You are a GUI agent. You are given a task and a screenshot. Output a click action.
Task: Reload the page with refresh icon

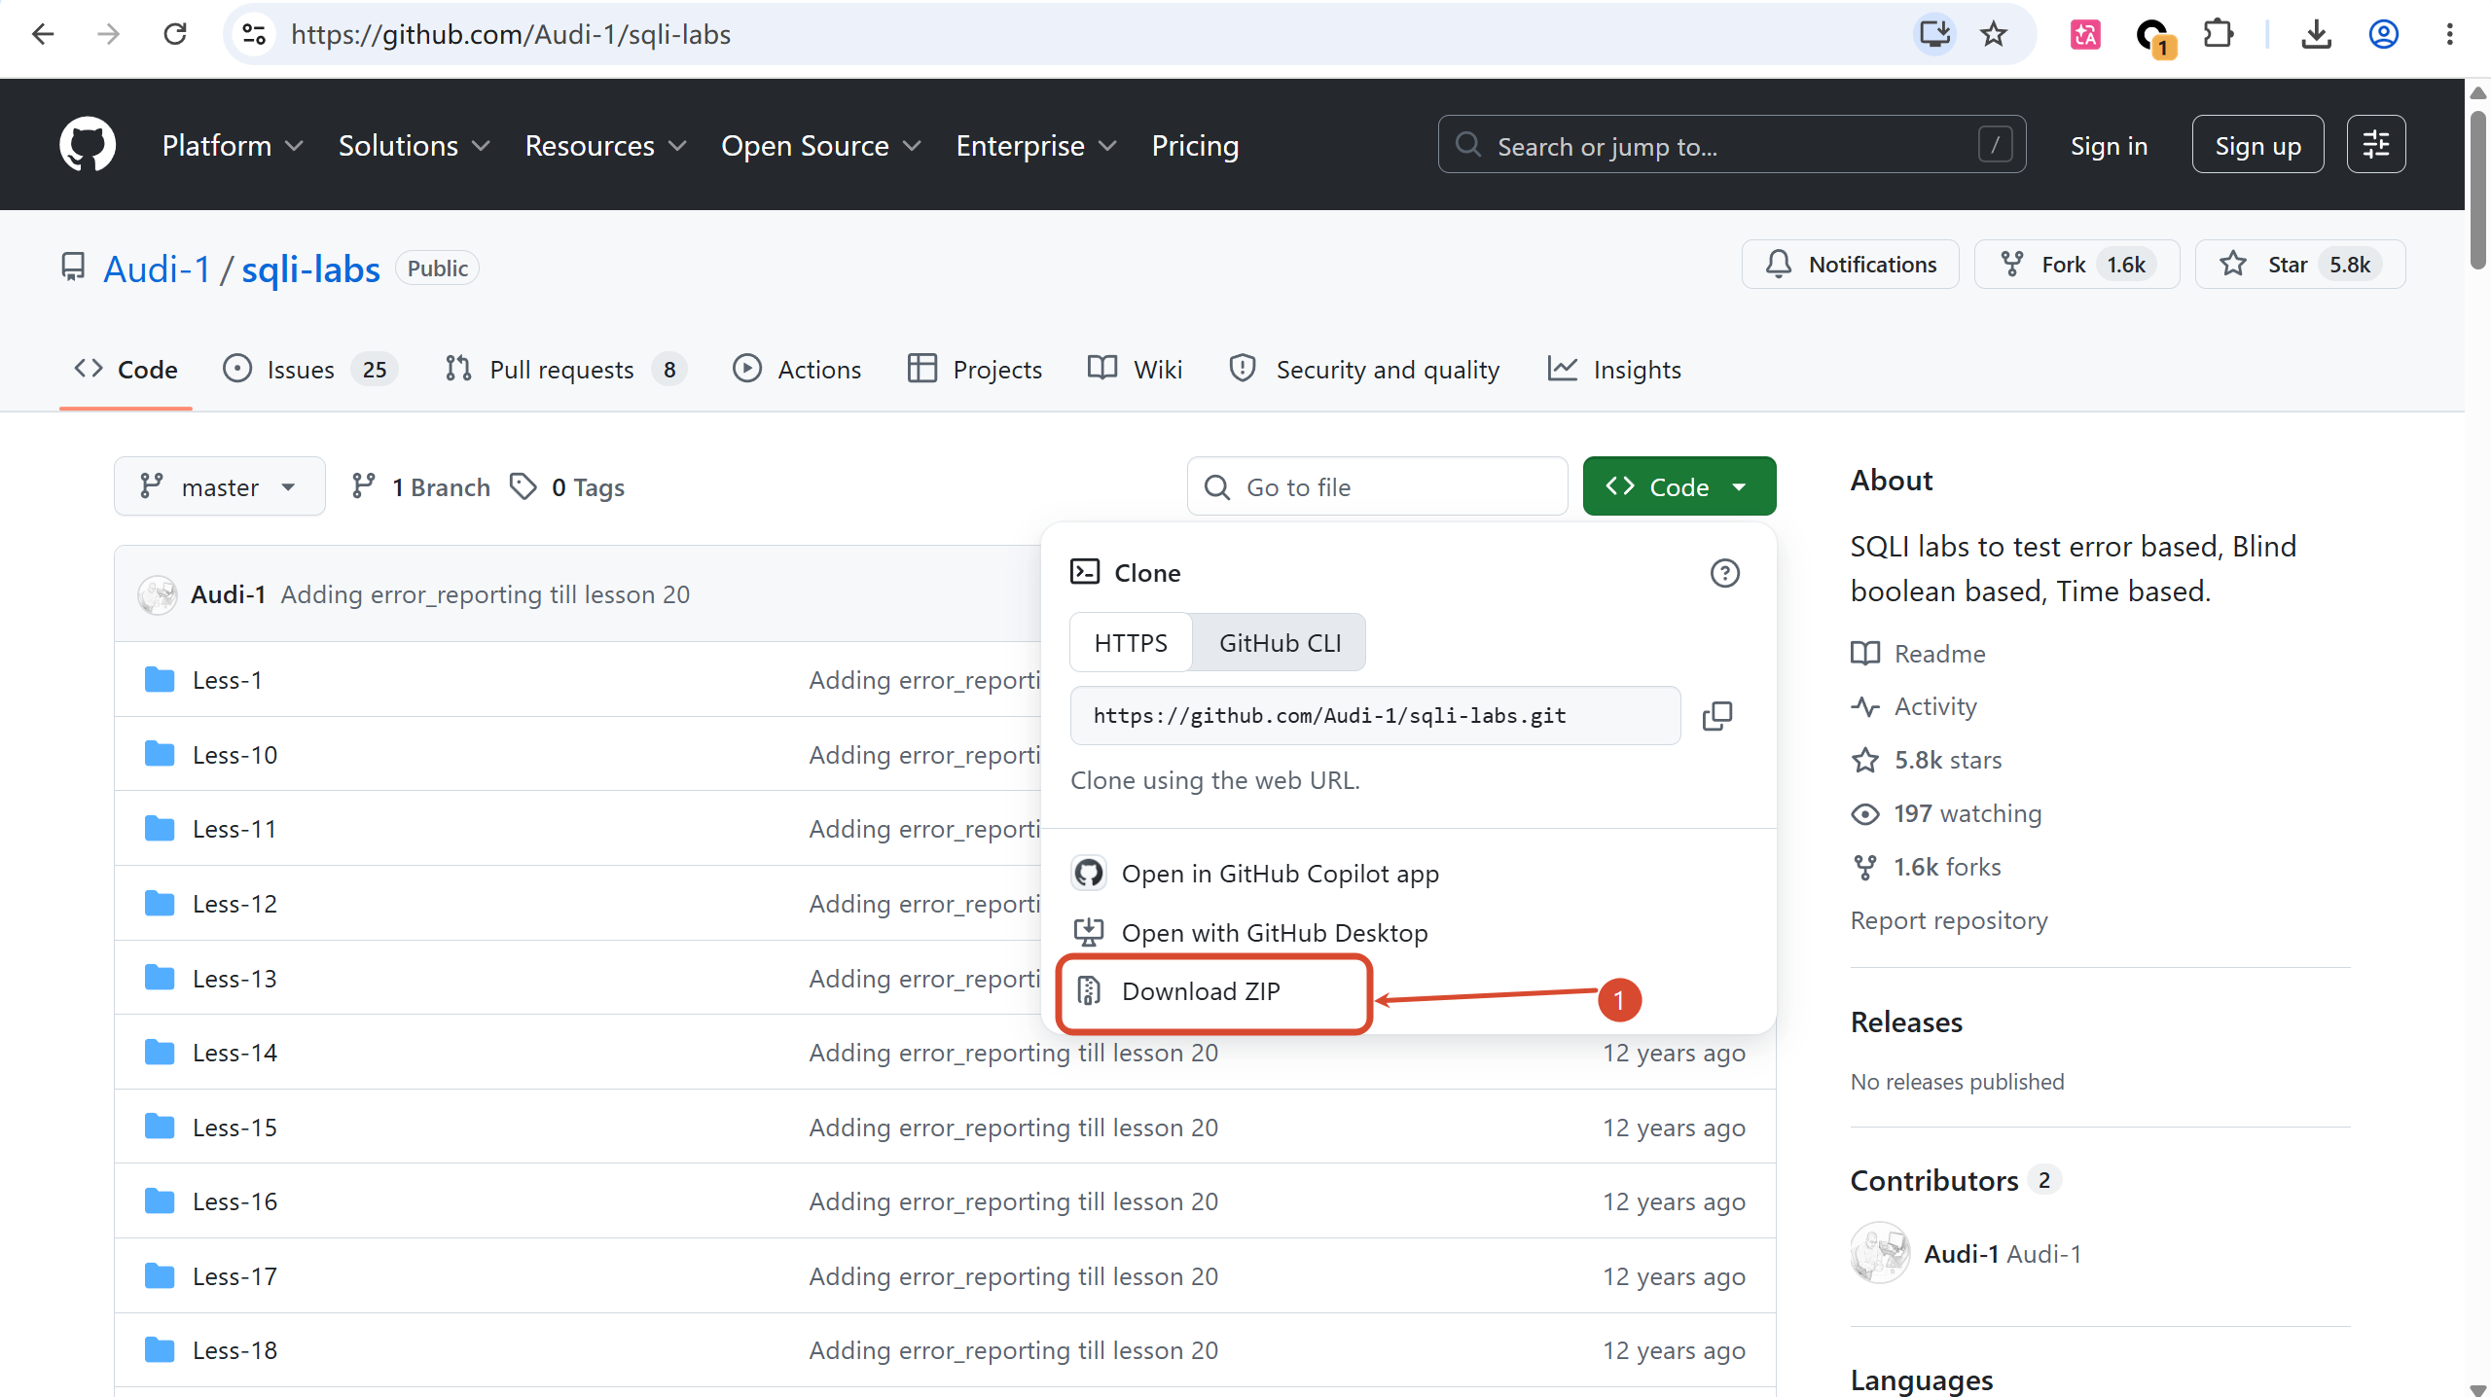pyautogui.click(x=175, y=34)
